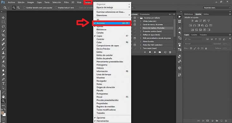Expand 'Proyectar sombra (texto)' action
The image size is (232, 123).
tap(141, 31)
